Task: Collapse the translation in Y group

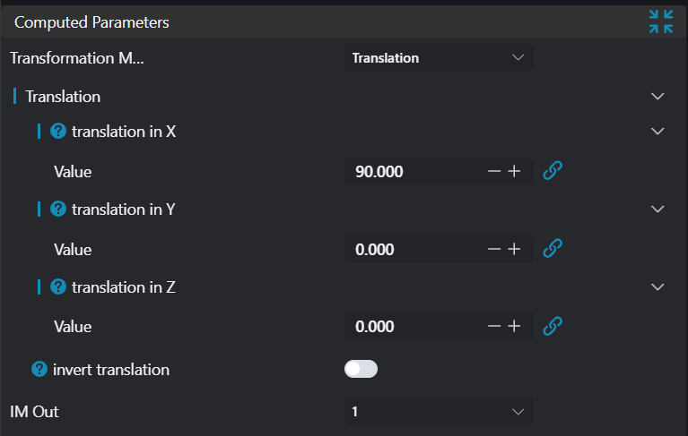Action: pyautogui.click(x=658, y=209)
